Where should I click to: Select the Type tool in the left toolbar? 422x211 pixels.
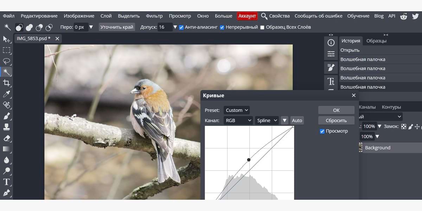coord(6,182)
